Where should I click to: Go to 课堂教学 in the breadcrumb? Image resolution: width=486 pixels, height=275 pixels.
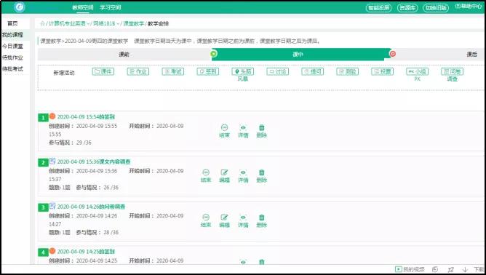click(x=134, y=23)
